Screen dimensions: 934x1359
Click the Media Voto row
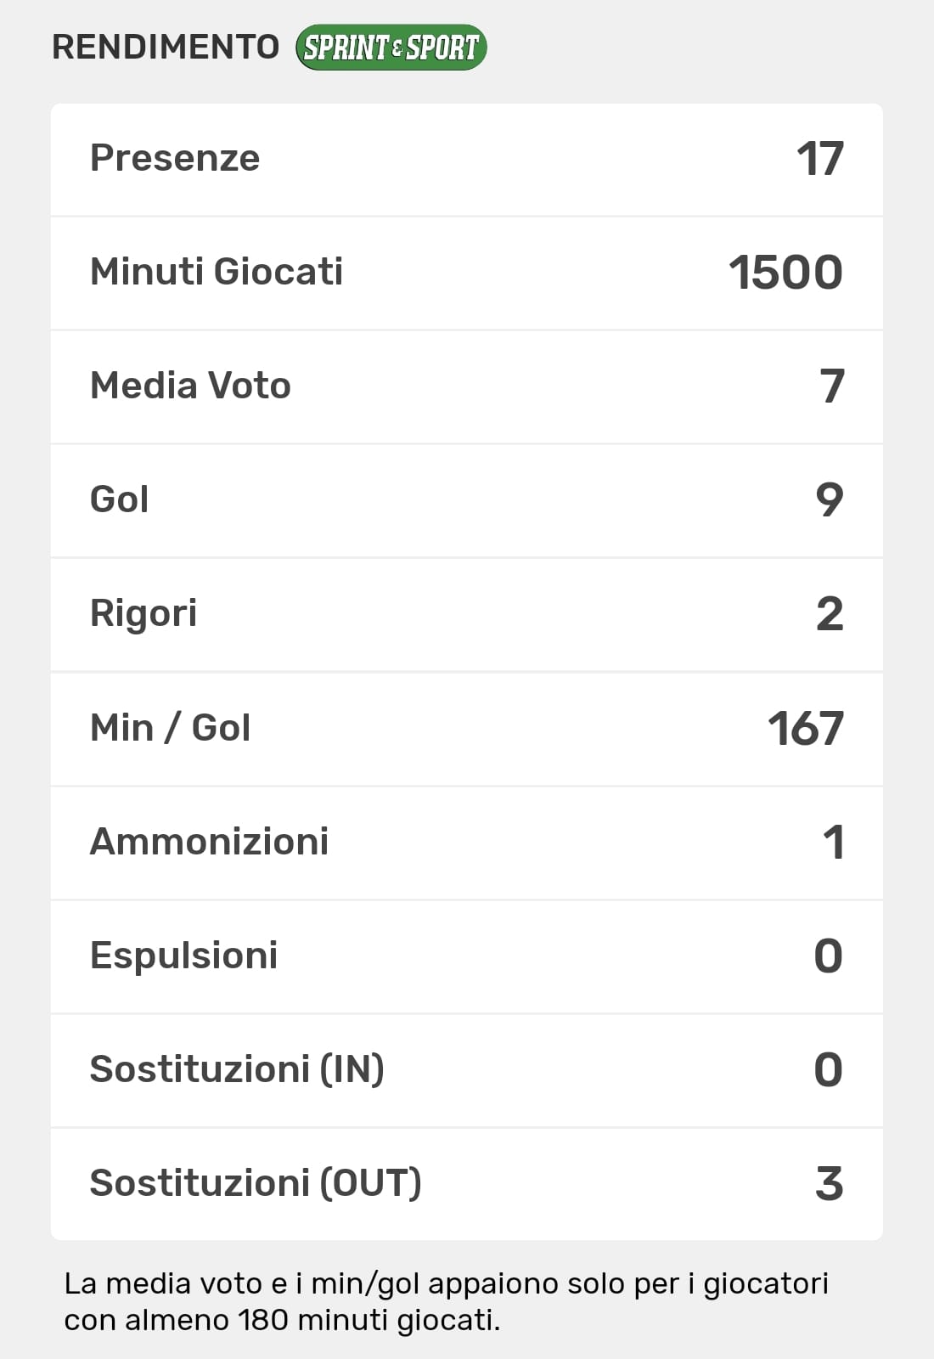466,386
